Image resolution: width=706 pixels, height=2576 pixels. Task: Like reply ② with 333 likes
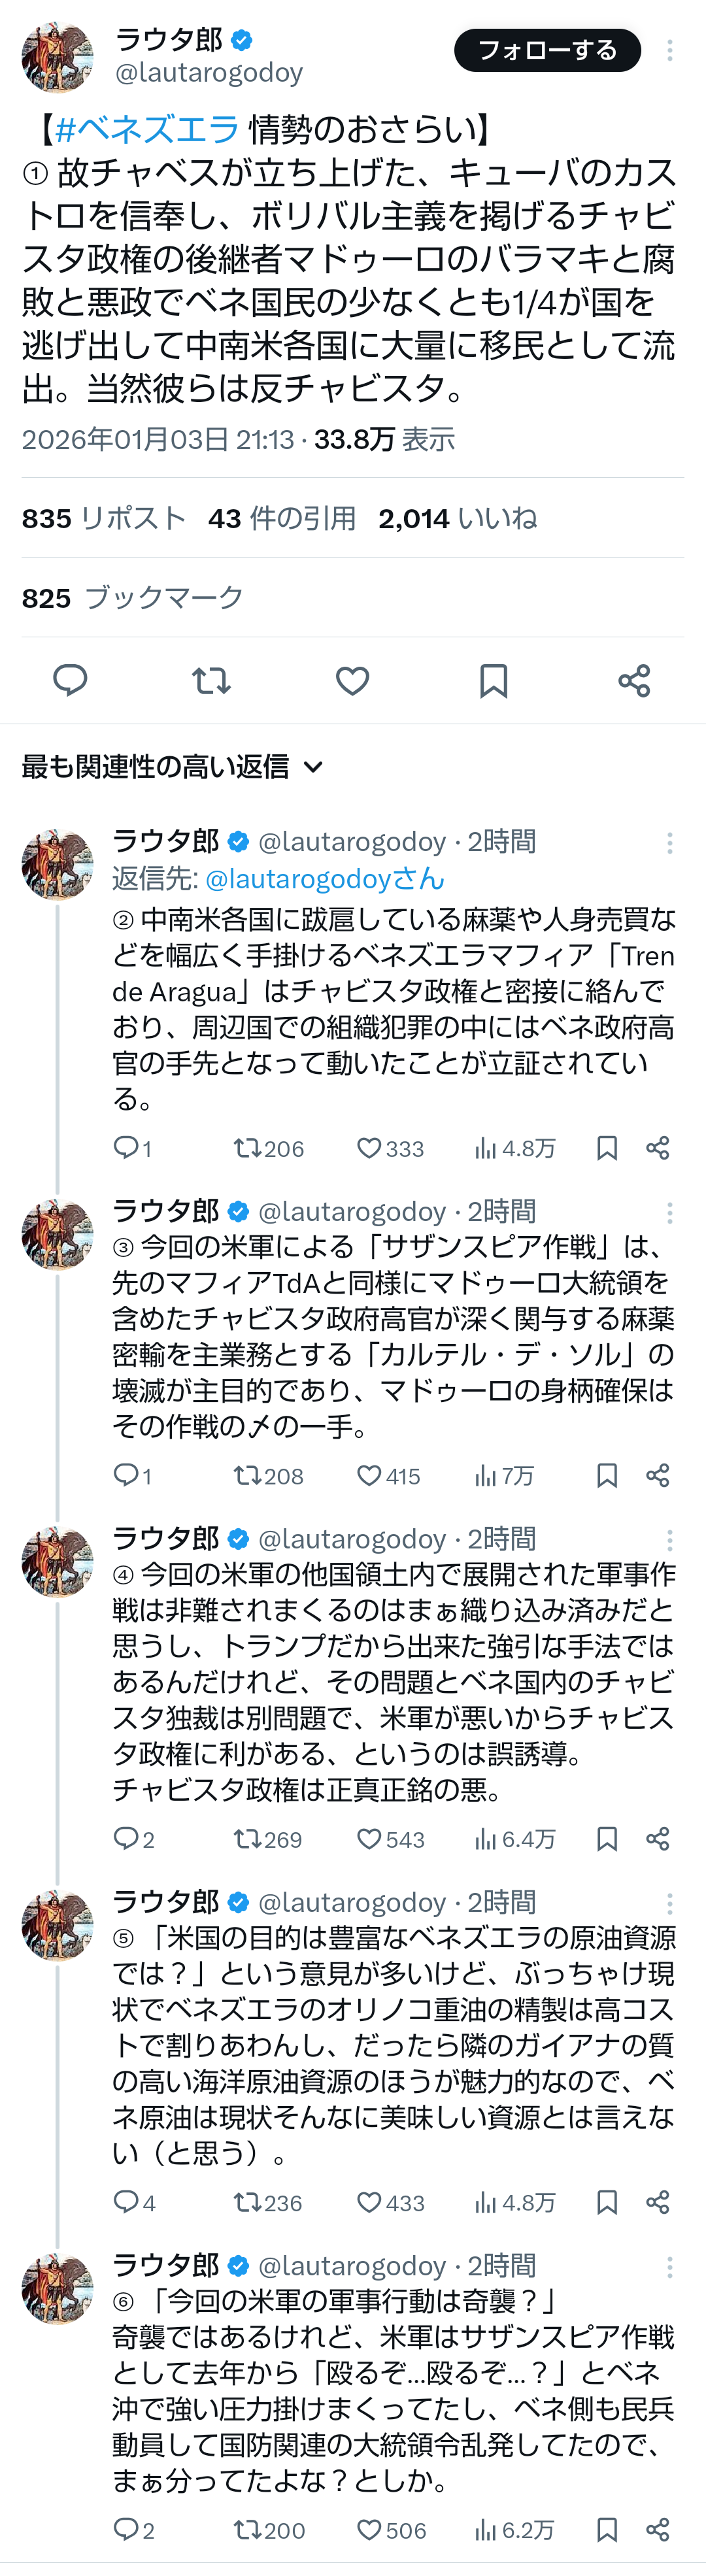click(x=369, y=1148)
